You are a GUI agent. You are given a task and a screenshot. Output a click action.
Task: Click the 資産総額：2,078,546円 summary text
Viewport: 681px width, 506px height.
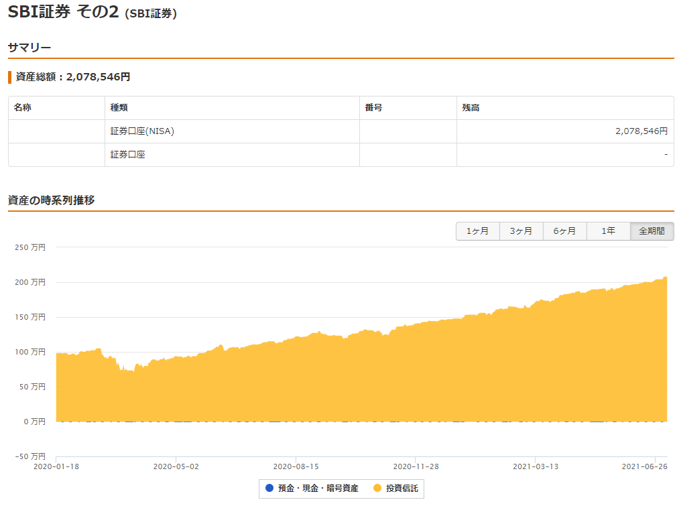pos(73,77)
